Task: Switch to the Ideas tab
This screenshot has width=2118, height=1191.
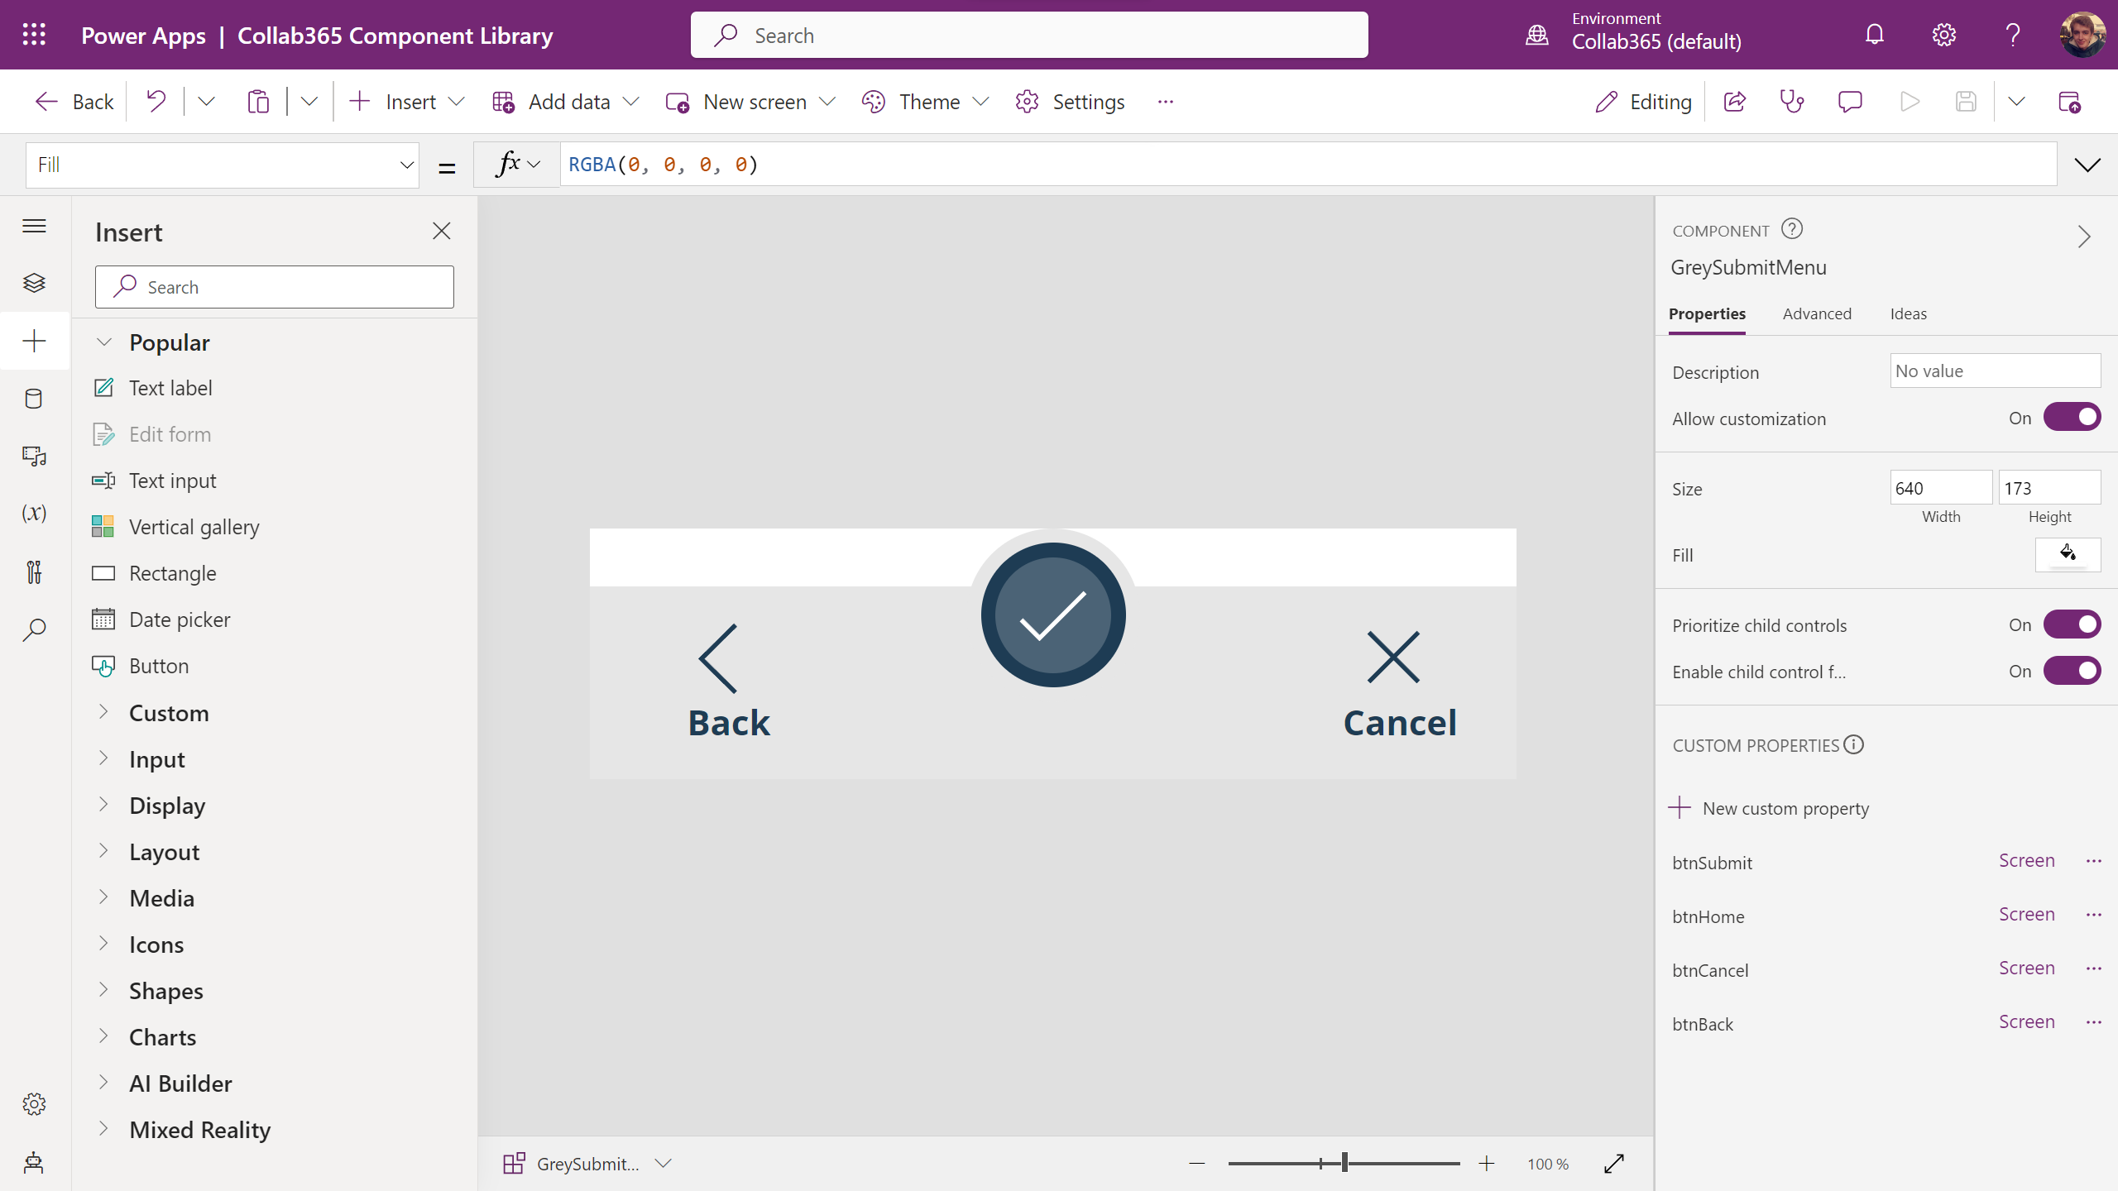Action: [x=1908, y=314]
